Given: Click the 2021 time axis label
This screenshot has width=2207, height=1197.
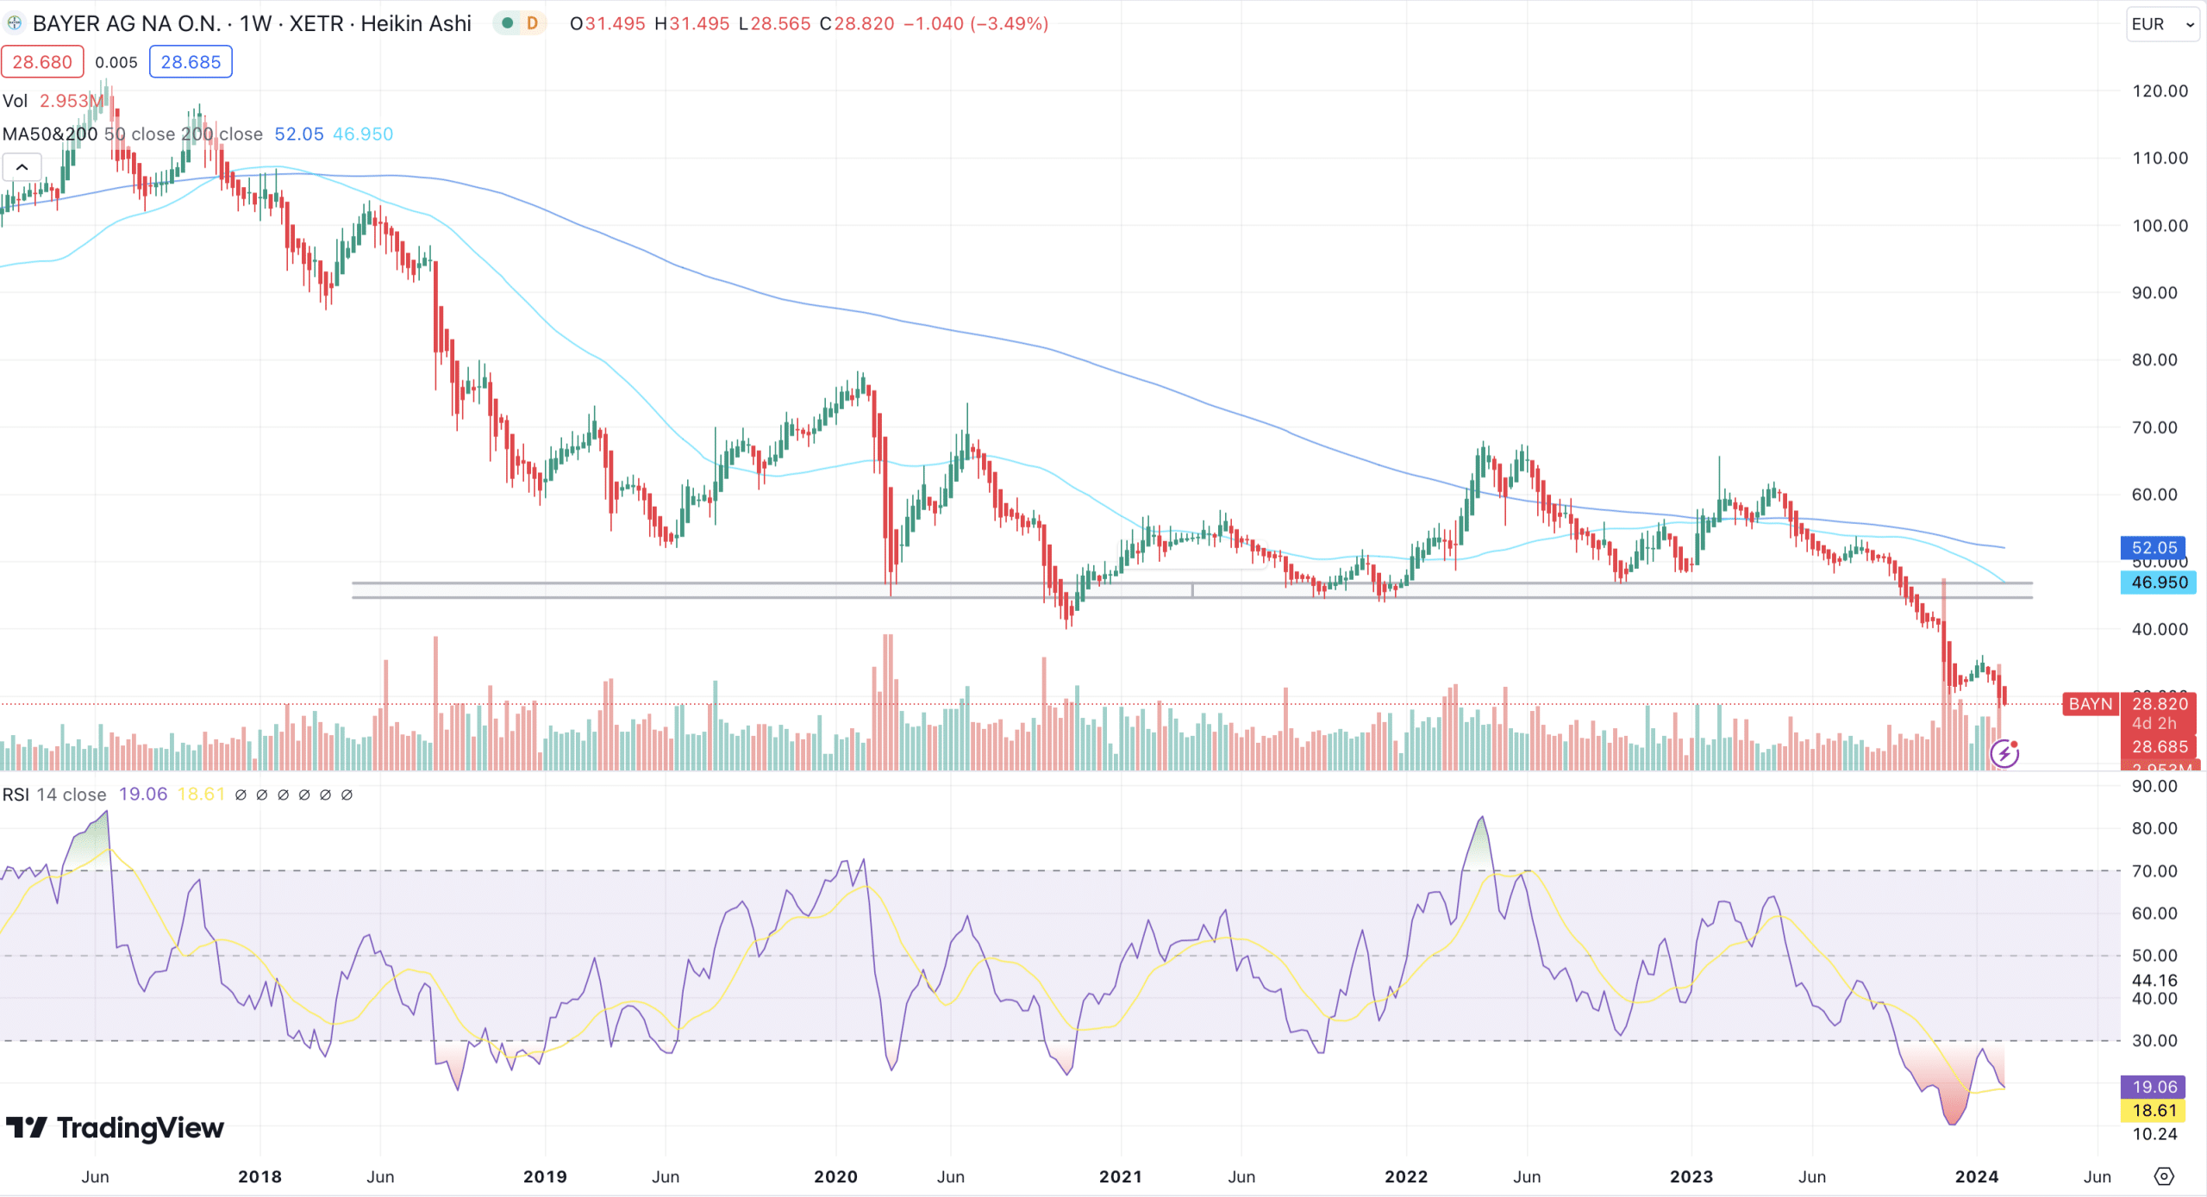Looking at the screenshot, I should pos(1121,1177).
